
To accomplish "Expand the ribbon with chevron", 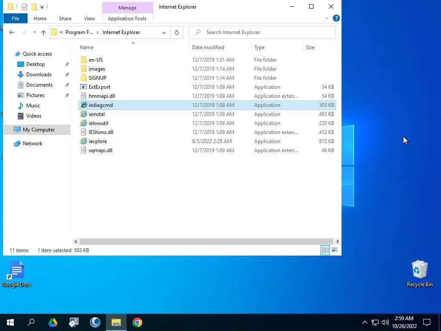I will [327, 18].
